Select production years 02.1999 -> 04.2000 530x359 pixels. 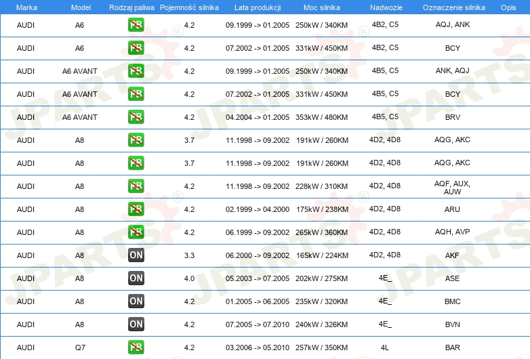coord(258,209)
